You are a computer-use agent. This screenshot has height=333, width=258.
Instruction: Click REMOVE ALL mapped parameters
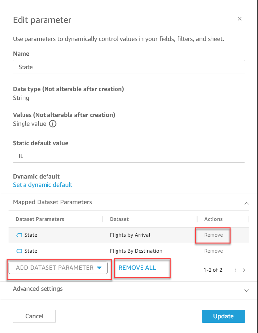pos(137,268)
